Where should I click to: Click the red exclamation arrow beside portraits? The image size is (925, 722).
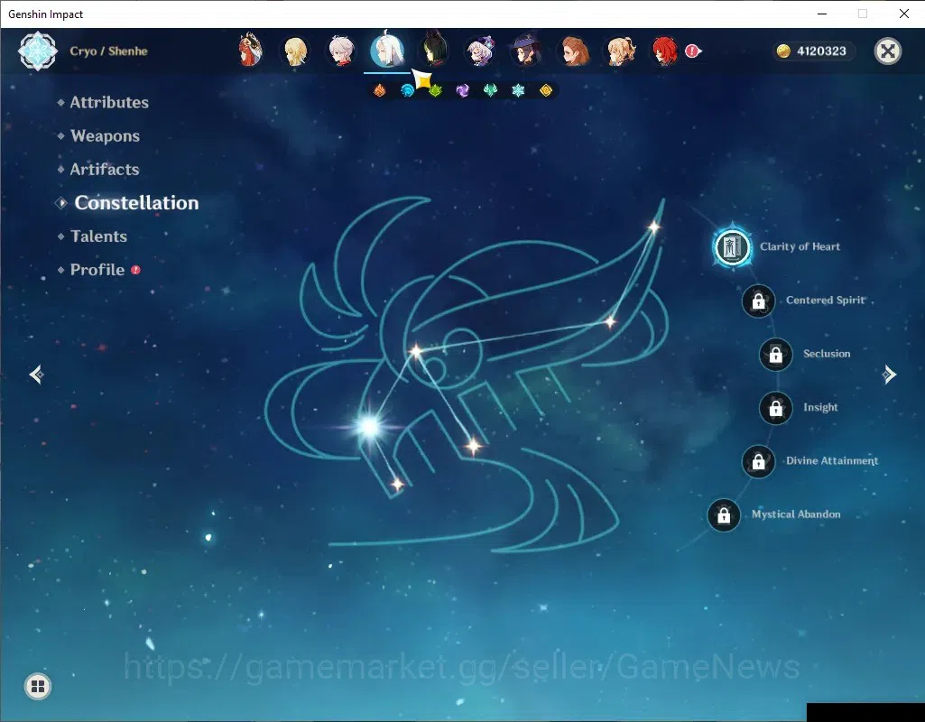click(x=692, y=51)
